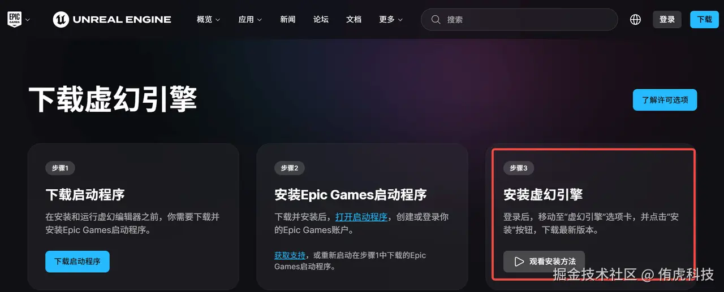The width and height of the screenshot is (724, 292).
Task: Click inside the 搜索 input field
Action: click(x=526, y=19)
